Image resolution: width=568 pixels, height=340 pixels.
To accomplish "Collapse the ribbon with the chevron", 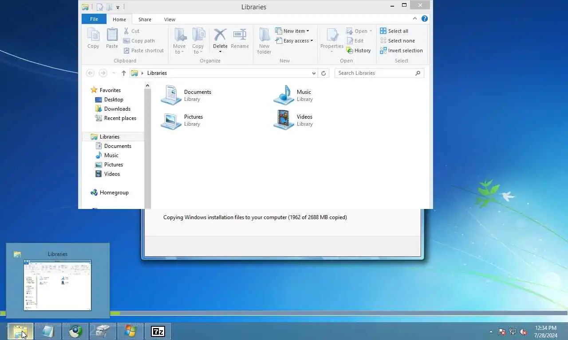I will tap(415, 19).
